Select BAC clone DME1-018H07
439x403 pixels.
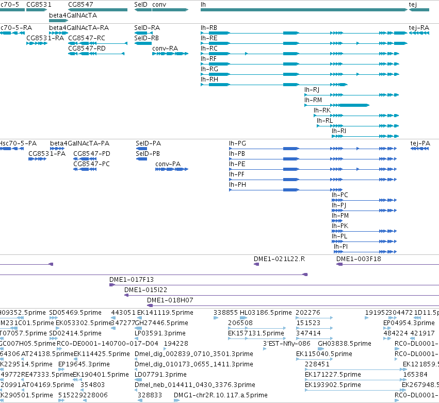coord(170,300)
